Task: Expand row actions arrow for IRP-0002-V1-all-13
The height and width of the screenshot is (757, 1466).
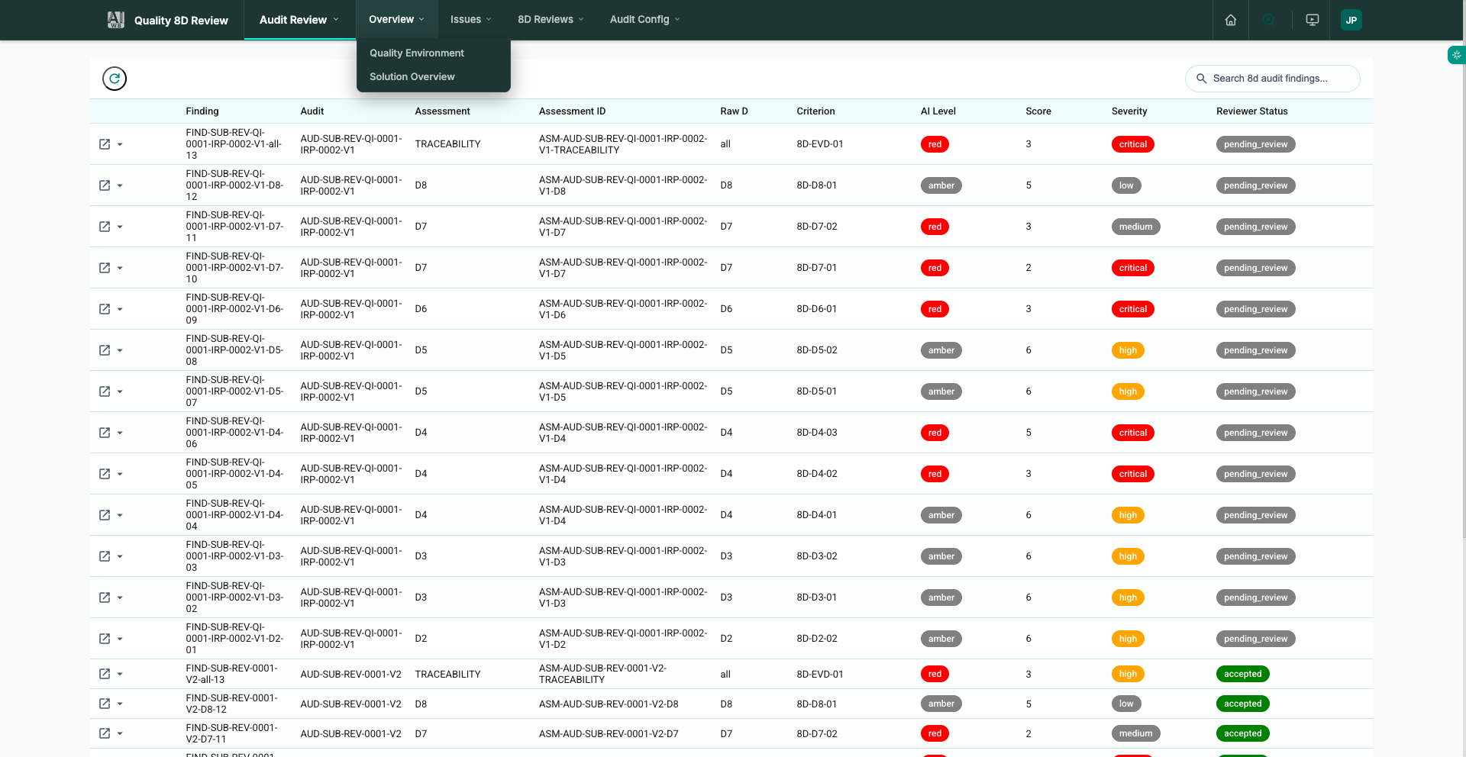Action: tap(120, 145)
